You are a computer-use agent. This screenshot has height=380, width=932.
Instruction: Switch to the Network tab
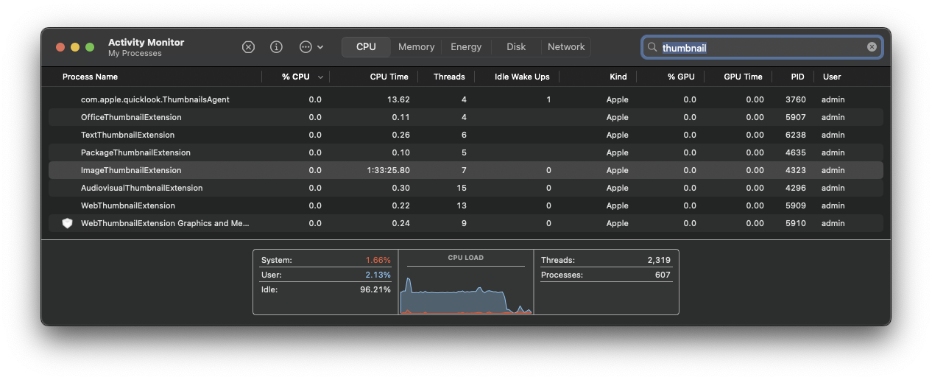[566, 47]
